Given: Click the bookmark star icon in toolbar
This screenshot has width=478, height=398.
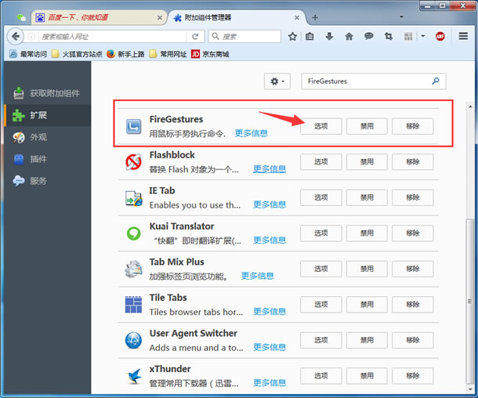Looking at the screenshot, I should (x=292, y=36).
